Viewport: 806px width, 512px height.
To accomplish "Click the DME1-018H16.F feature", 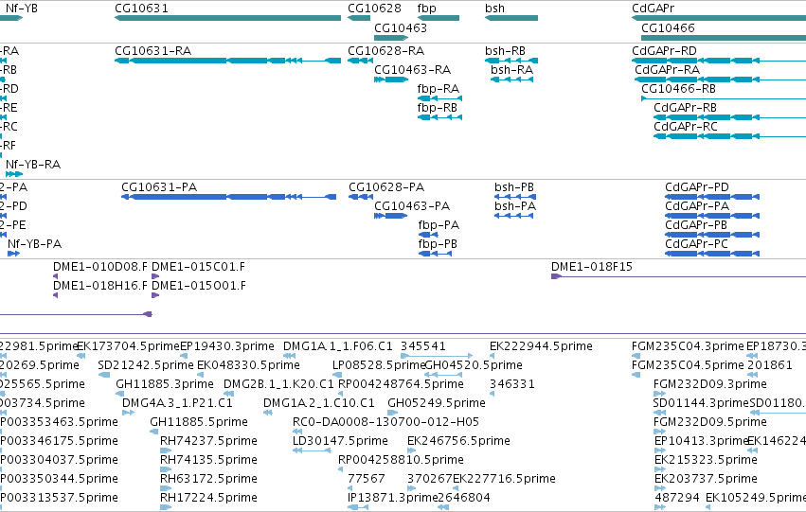I will coord(56,295).
